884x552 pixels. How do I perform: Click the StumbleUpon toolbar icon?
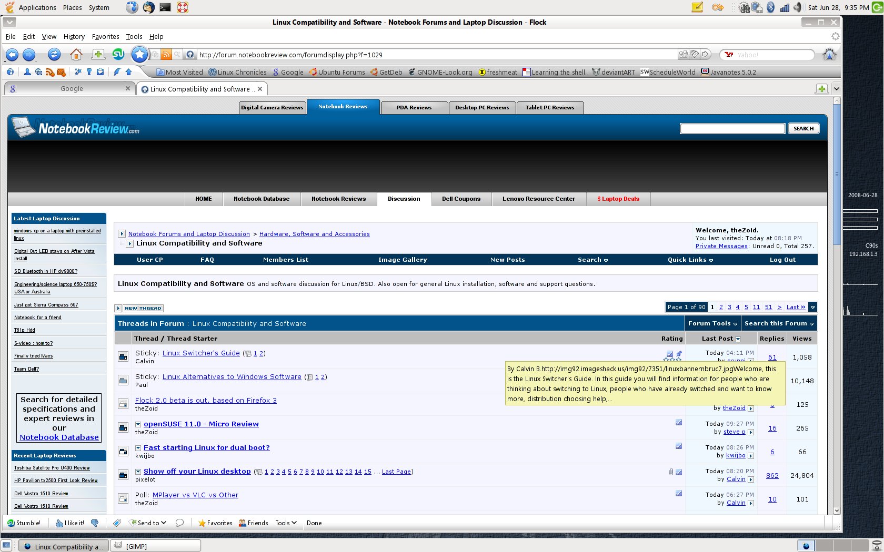pos(118,54)
